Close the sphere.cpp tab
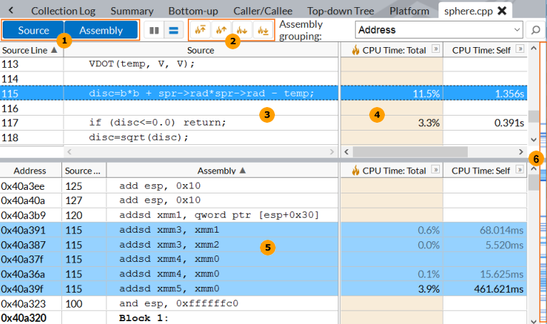 [x=501, y=11]
